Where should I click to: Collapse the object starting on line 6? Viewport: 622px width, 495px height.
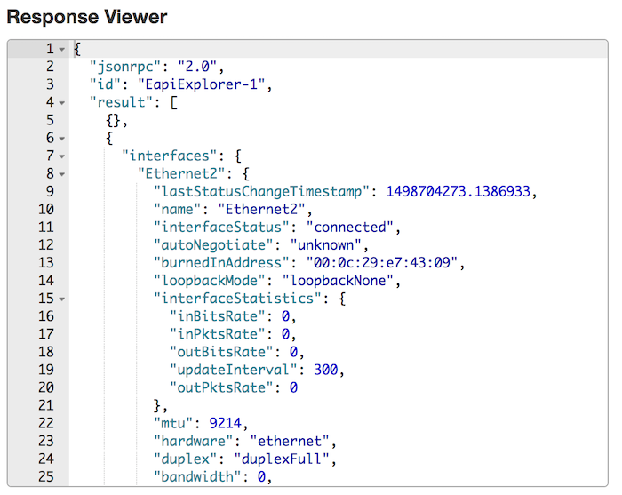coord(62,139)
